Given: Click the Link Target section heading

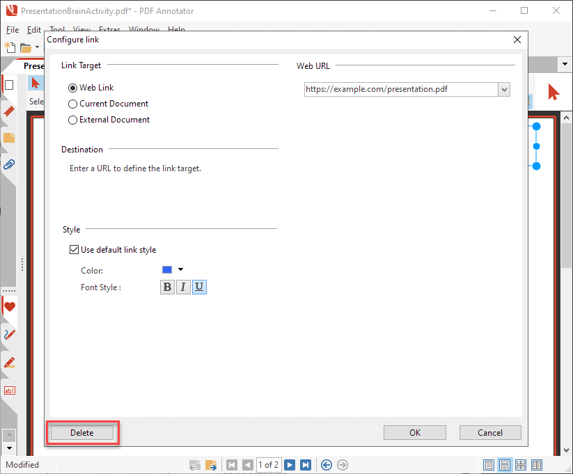Looking at the screenshot, I should click(x=81, y=65).
